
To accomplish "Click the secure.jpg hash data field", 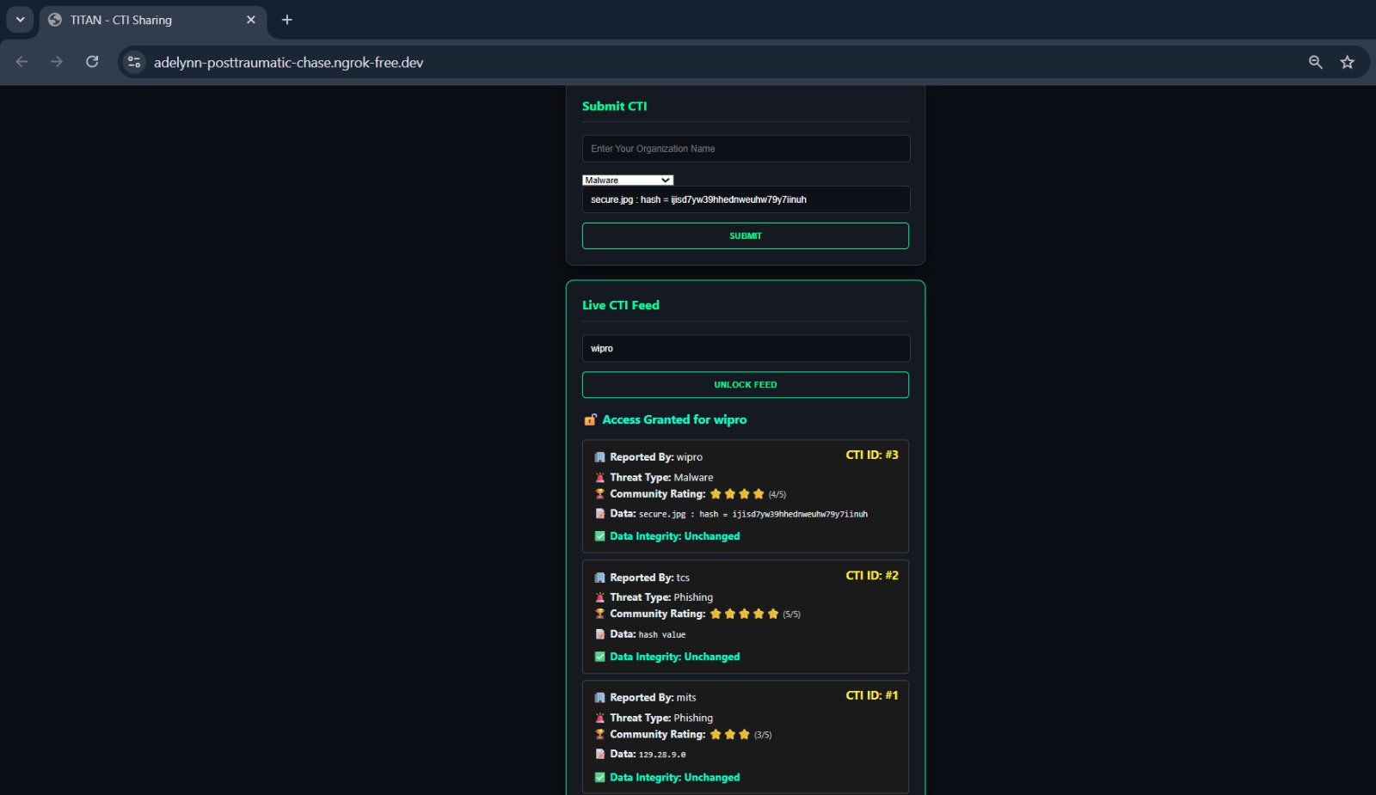I will pyautogui.click(x=746, y=199).
